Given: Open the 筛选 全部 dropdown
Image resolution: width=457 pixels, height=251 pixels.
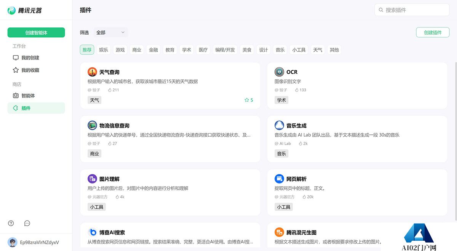Looking at the screenshot, I should [x=110, y=33].
